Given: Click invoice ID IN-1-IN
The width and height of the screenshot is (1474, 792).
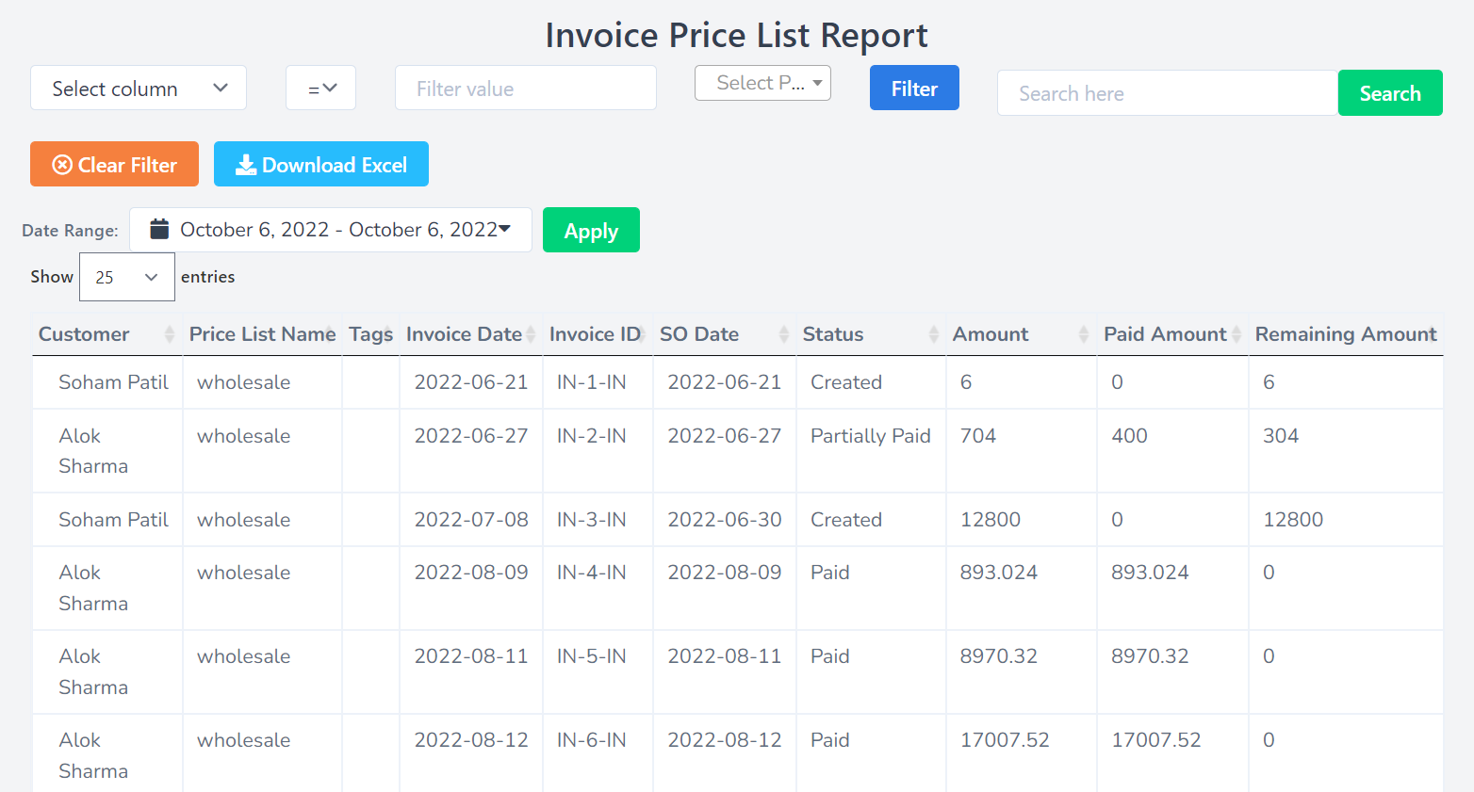Looking at the screenshot, I should 591,382.
